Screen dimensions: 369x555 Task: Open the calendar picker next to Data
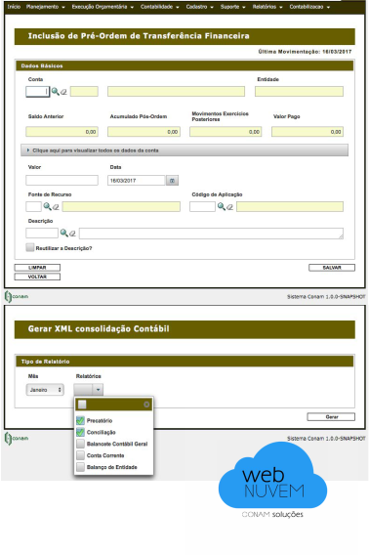click(x=172, y=181)
